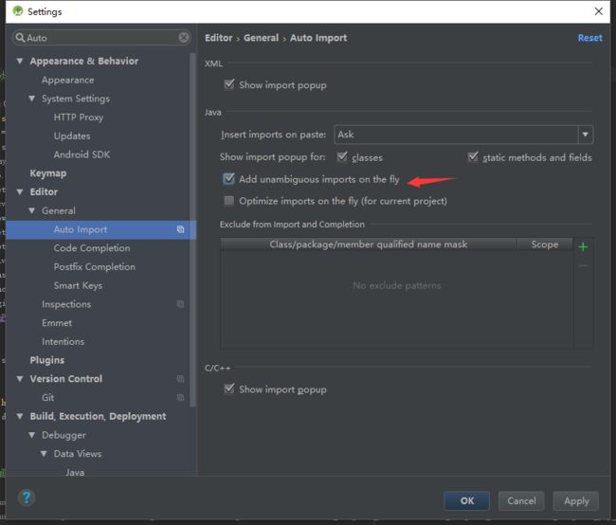616x525 pixels.
Task: Collapse Appearance & Behavior tree node
Action: tap(20, 62)
